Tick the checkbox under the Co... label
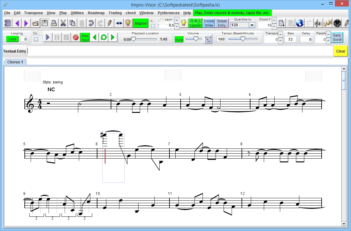 [x=36, y=39]
